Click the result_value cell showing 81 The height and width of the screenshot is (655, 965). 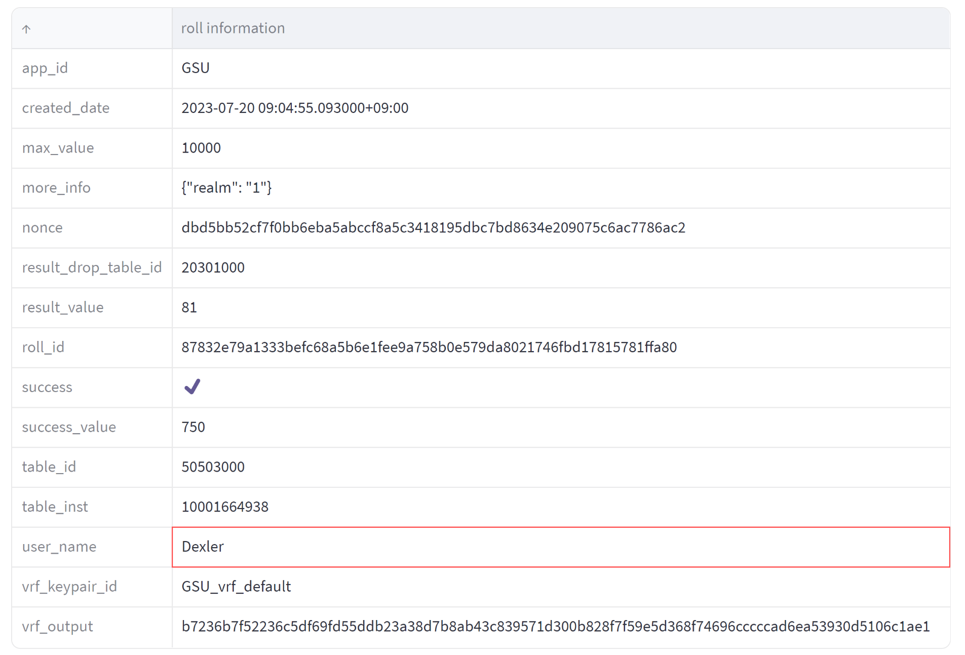coord(189,307)
